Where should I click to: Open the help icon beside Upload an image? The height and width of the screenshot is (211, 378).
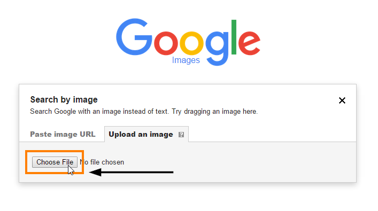[x=181, y=135]
